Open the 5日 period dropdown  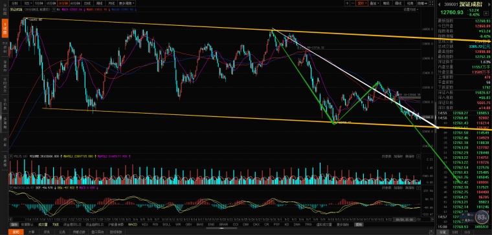(28, 3)
